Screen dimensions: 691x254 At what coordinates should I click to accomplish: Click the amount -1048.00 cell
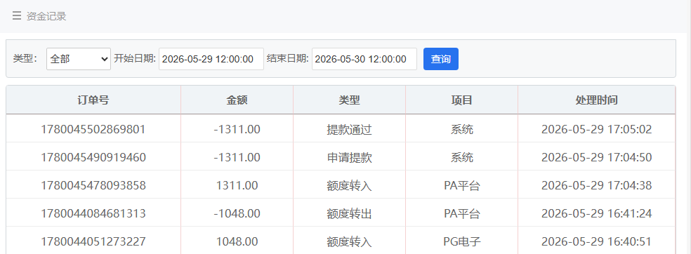point(237,213)
